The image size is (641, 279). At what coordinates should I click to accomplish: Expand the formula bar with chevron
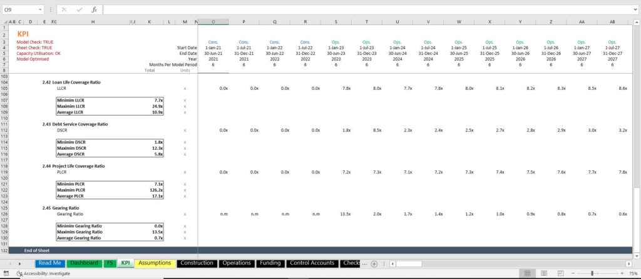pos(637,9)
